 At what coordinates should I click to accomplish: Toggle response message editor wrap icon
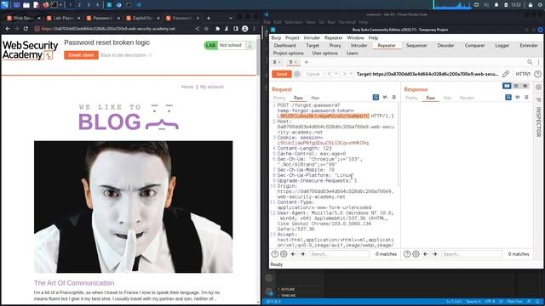pyautogui.click(x=508, y=98)
